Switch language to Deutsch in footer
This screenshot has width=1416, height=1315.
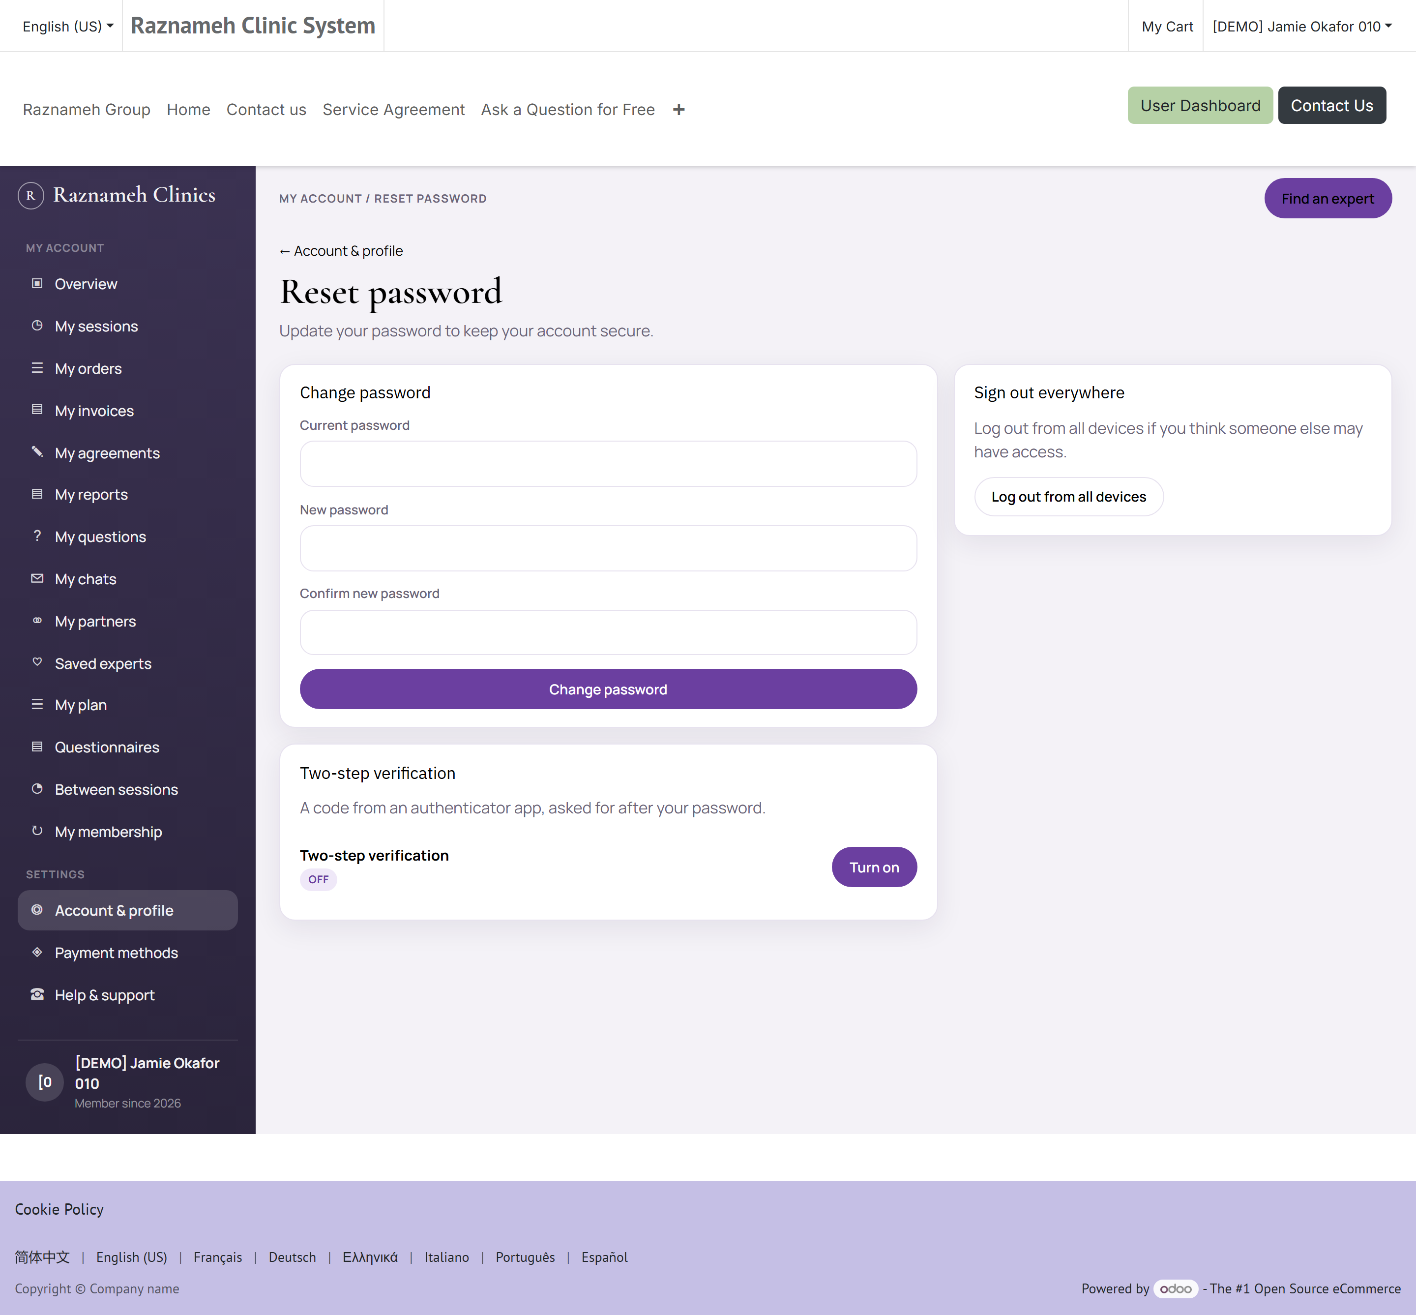click(x=292, y=1257)
